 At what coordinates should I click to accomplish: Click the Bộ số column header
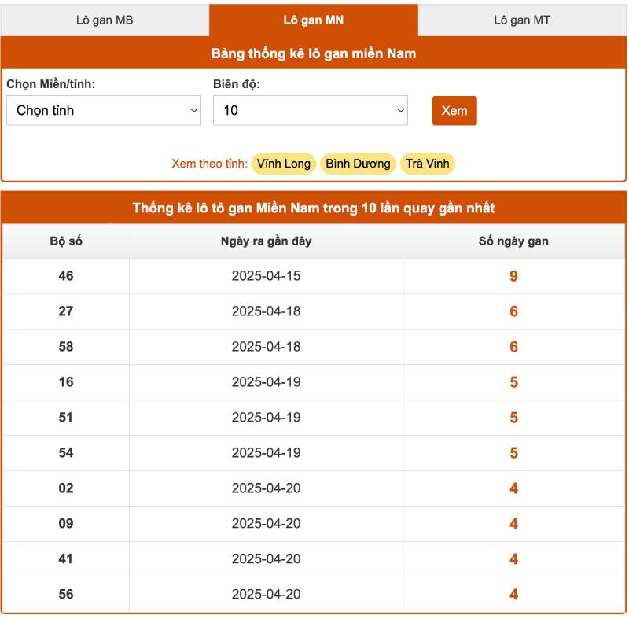(x=66, y=241)
